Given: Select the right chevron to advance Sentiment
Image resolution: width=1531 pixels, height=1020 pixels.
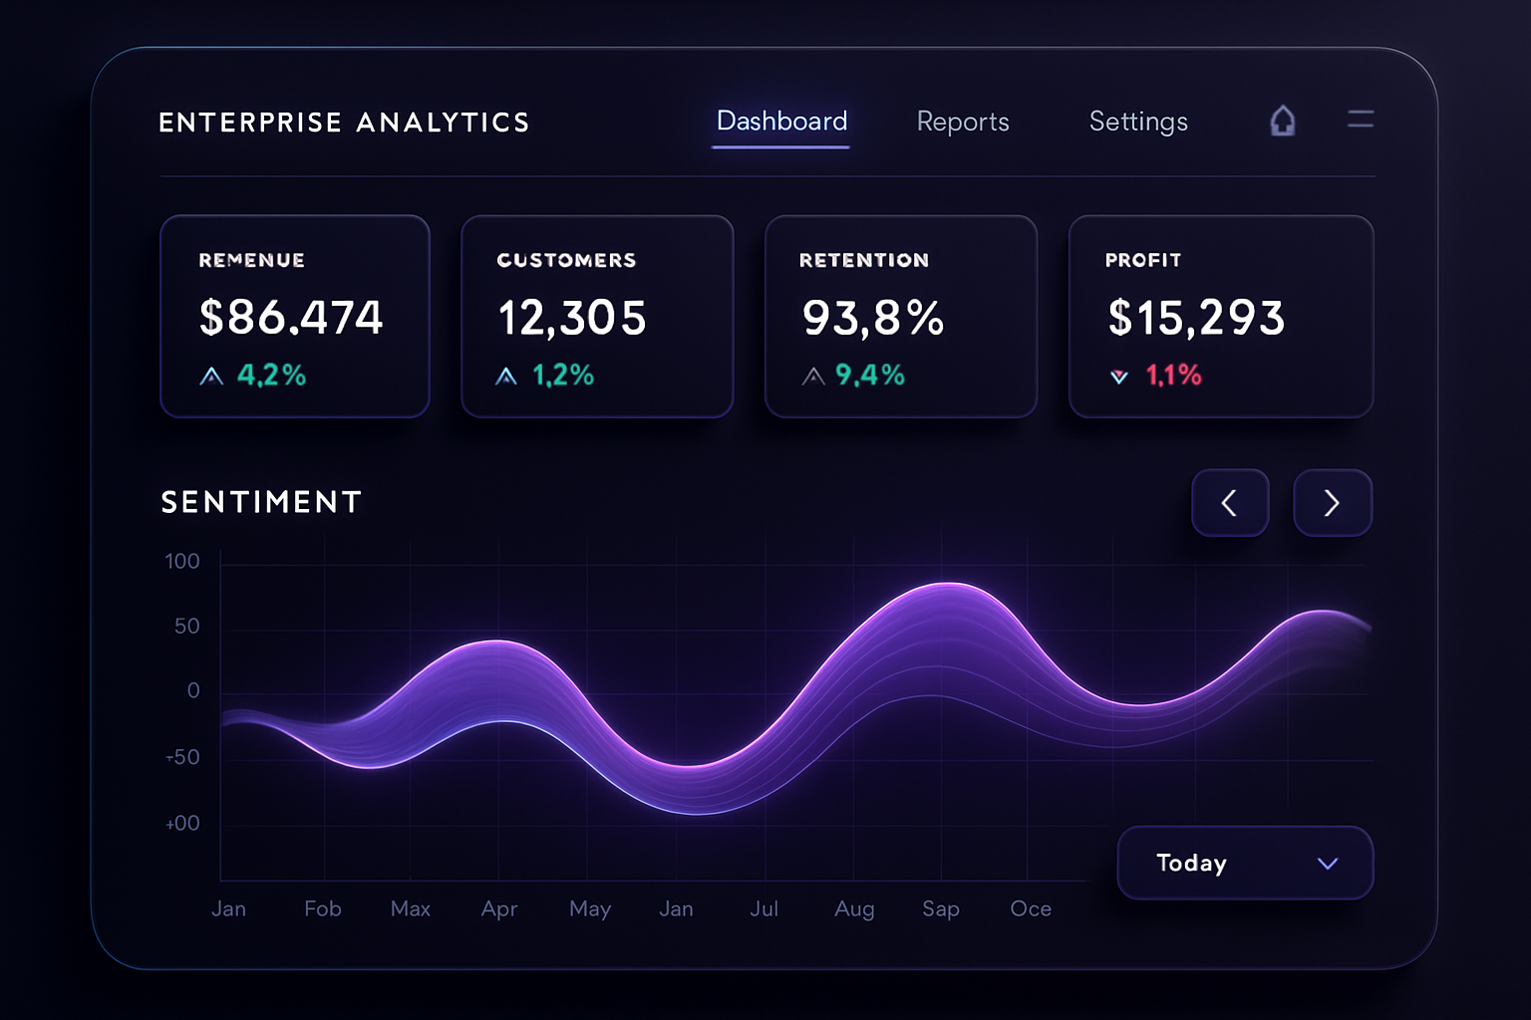Looking at the screenshot, I should point(1333,503).
